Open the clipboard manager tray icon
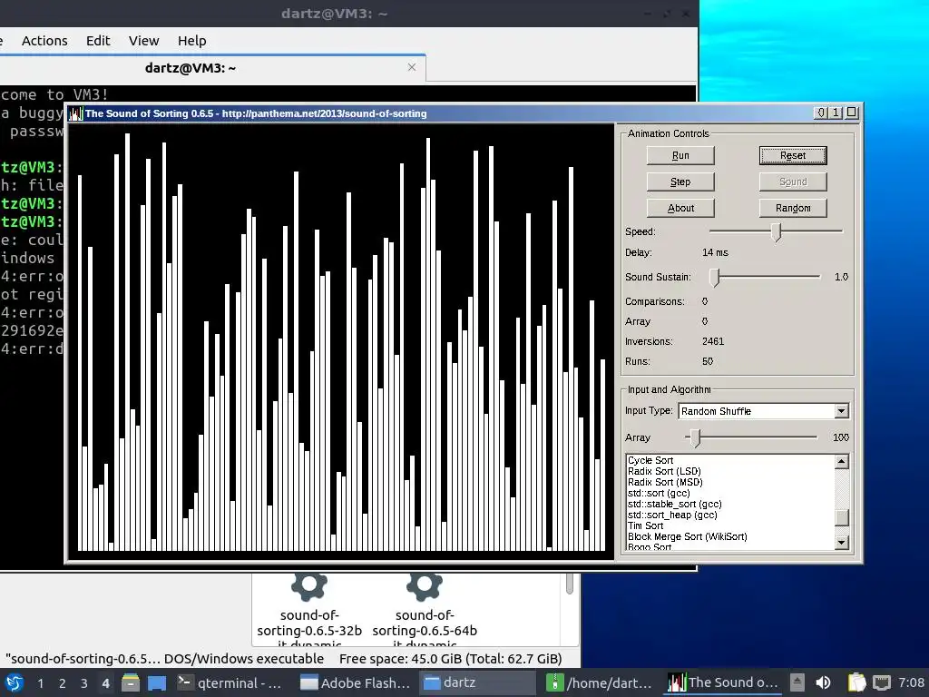Image resolution: width=929 pixels, height=697 pixels. pyautogui.click(x=856, y=682)
